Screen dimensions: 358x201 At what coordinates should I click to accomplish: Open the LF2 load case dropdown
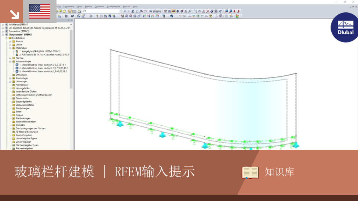121,11
